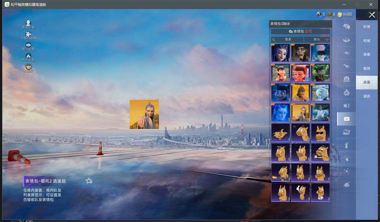Open the smiley-face emote category
The width and height of the screenshot is (380, 222).
click(347, 79)
